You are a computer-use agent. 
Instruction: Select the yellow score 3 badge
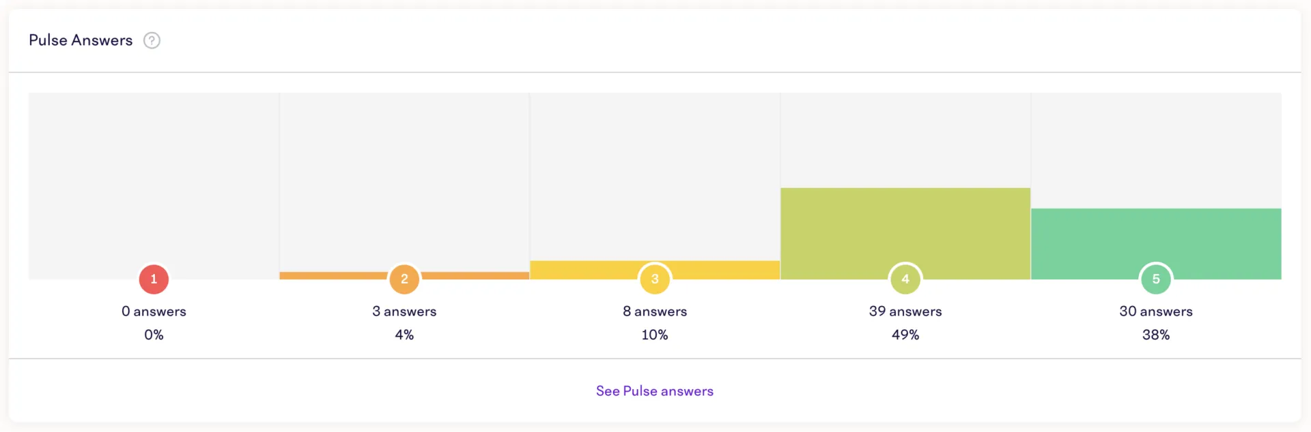[x=655, y=279]
